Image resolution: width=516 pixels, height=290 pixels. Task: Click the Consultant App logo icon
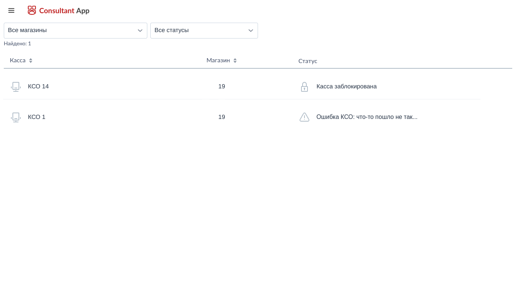click(32, 11)
